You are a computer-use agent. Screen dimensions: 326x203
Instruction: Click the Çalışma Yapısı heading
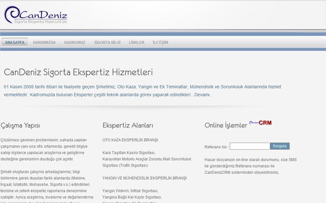pyautogui.click(x=20, y=125)
